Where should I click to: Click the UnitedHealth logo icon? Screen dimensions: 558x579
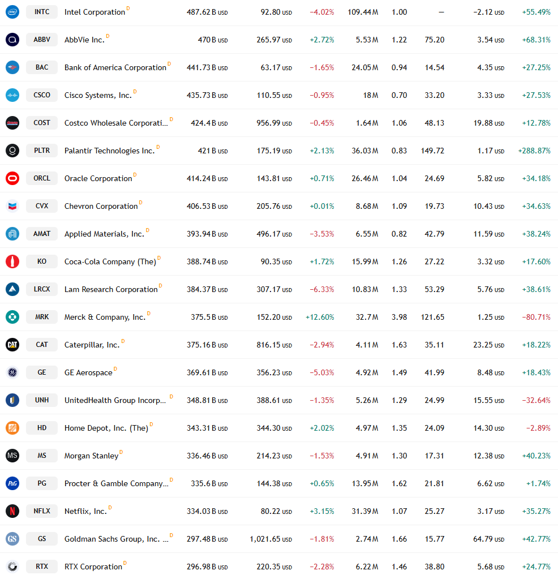(12, 400)
